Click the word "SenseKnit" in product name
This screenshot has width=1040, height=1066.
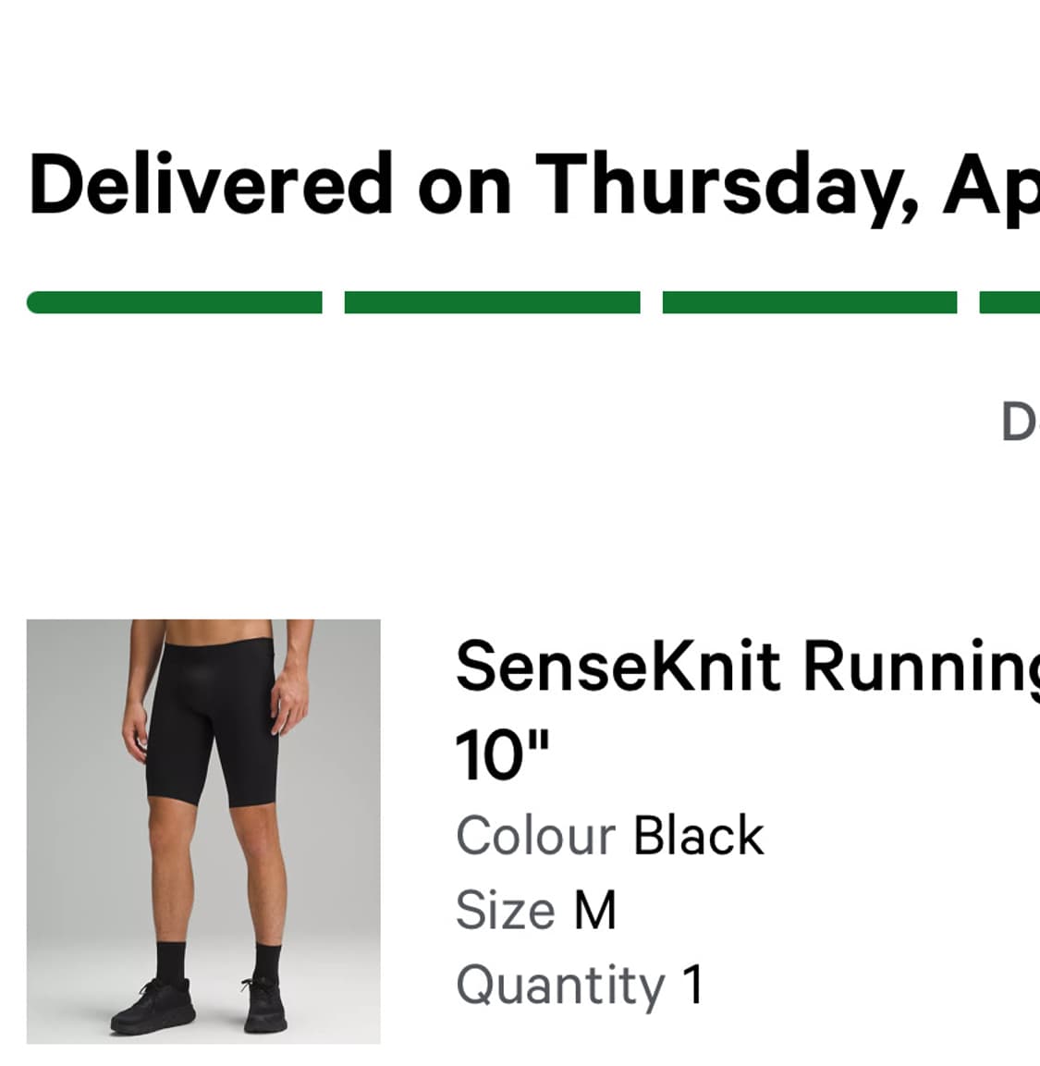[618, 666]
